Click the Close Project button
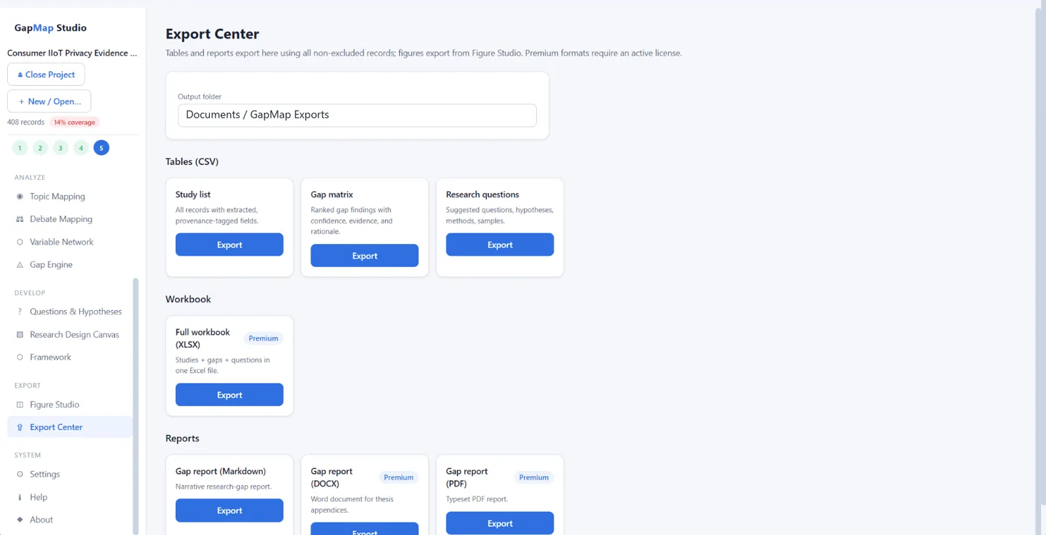1046x535 pixels. pos(46,75)
